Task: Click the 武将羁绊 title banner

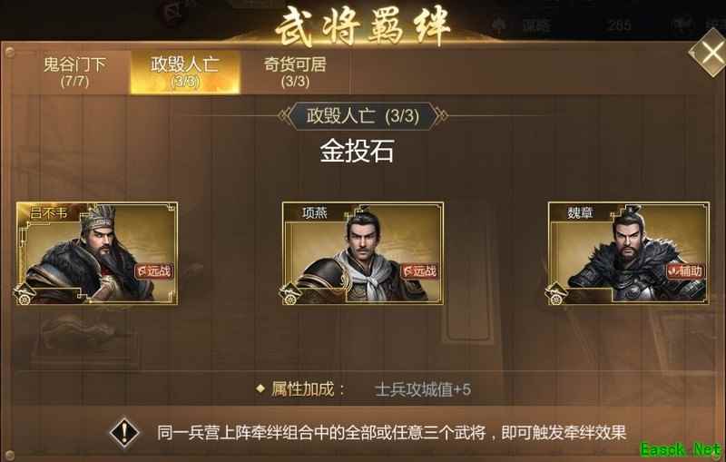Action: click(362, 26)
